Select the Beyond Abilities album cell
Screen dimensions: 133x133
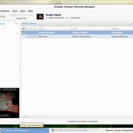point(120,37)
